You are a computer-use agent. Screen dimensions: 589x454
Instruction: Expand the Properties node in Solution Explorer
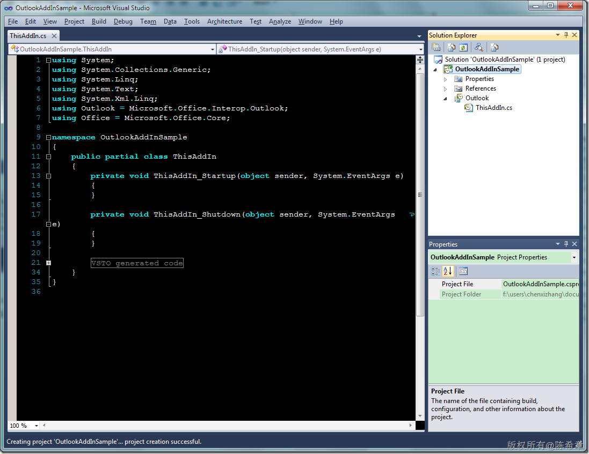coord(446,79)
